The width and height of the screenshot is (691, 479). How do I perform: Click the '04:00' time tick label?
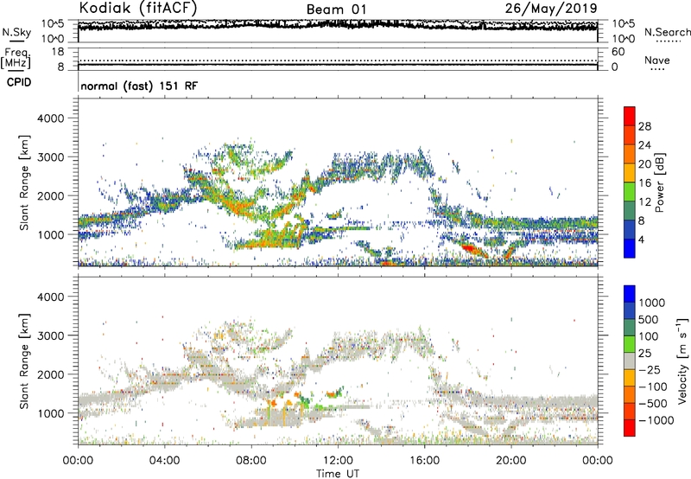[164, 461]
